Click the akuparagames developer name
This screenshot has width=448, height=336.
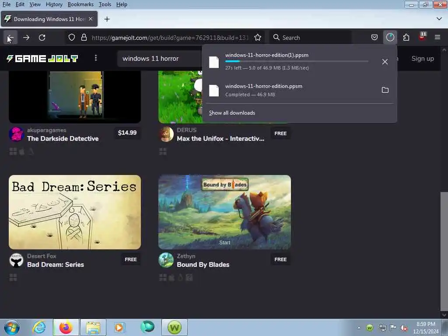tap(46, 130)
